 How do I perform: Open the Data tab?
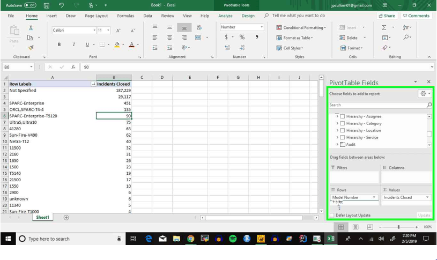(x=147, y=16)
